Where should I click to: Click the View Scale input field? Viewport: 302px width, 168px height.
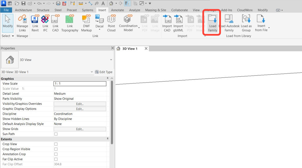[x=80, y=84]
